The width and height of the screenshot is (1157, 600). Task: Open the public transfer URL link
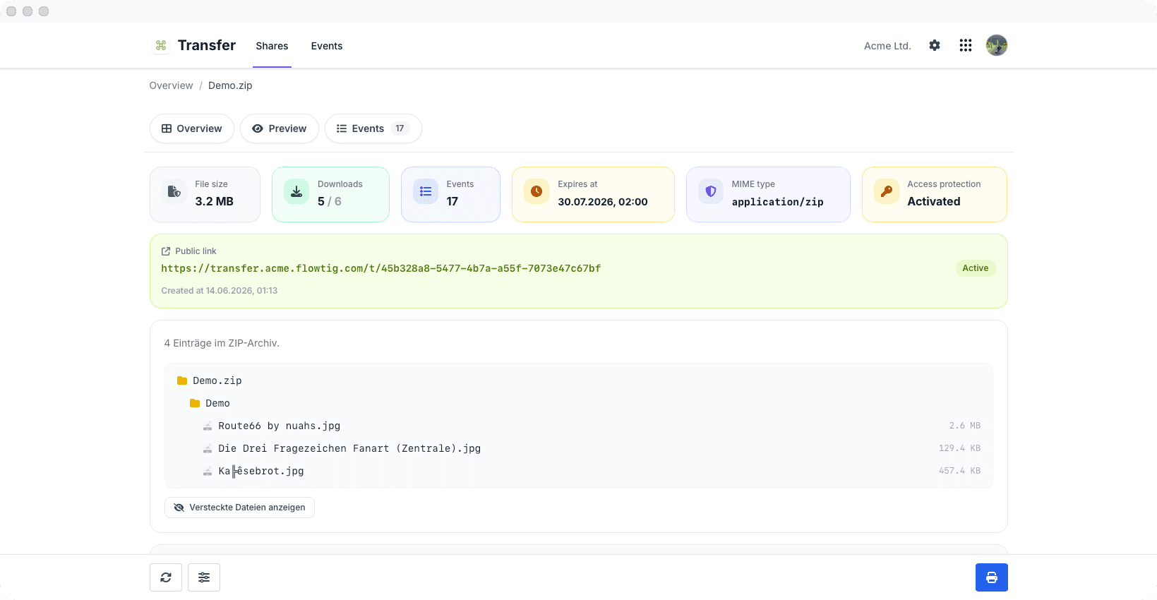tap(381, 268)
